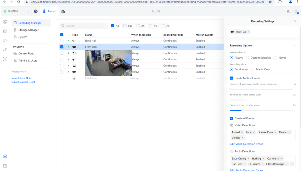
Task: Open the cameras icon in left rail
Action: click(x=5, y=31)
